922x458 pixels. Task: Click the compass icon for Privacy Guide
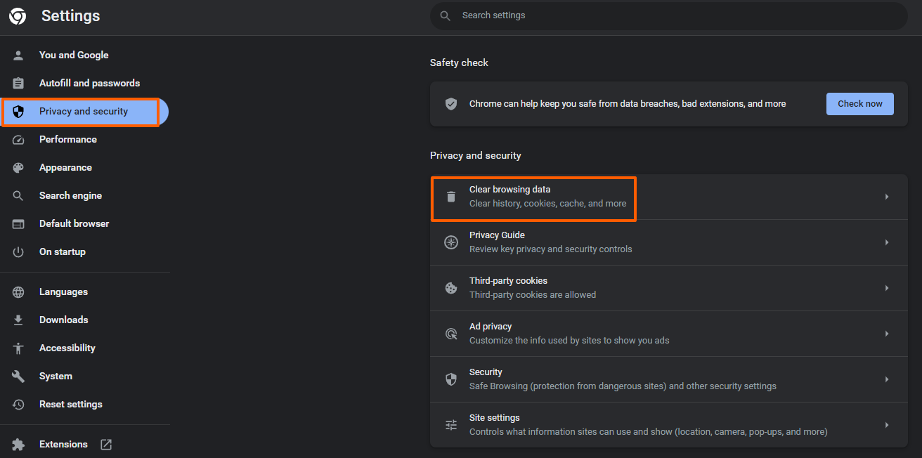tap(451, 242)
